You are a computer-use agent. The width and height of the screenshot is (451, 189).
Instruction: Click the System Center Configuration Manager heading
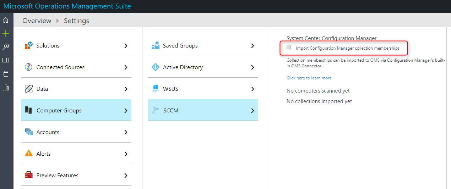coord(331,38)
